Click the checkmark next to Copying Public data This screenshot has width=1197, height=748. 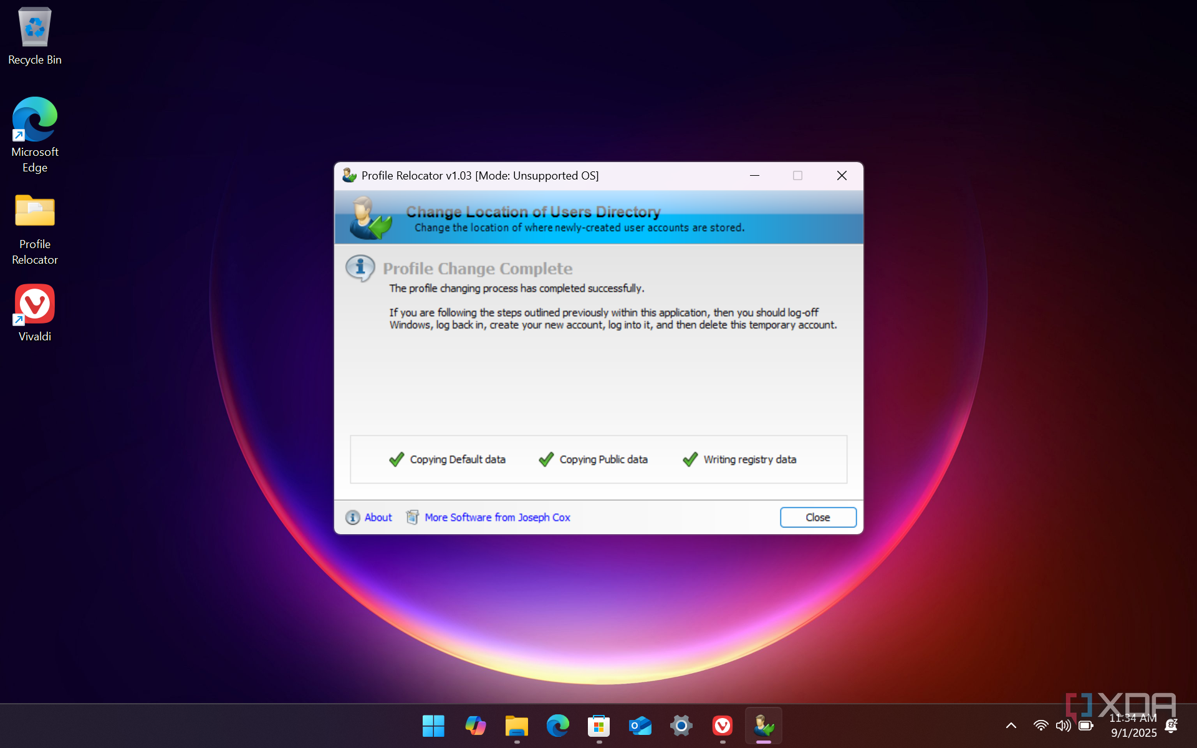click(x=546, y=459)
